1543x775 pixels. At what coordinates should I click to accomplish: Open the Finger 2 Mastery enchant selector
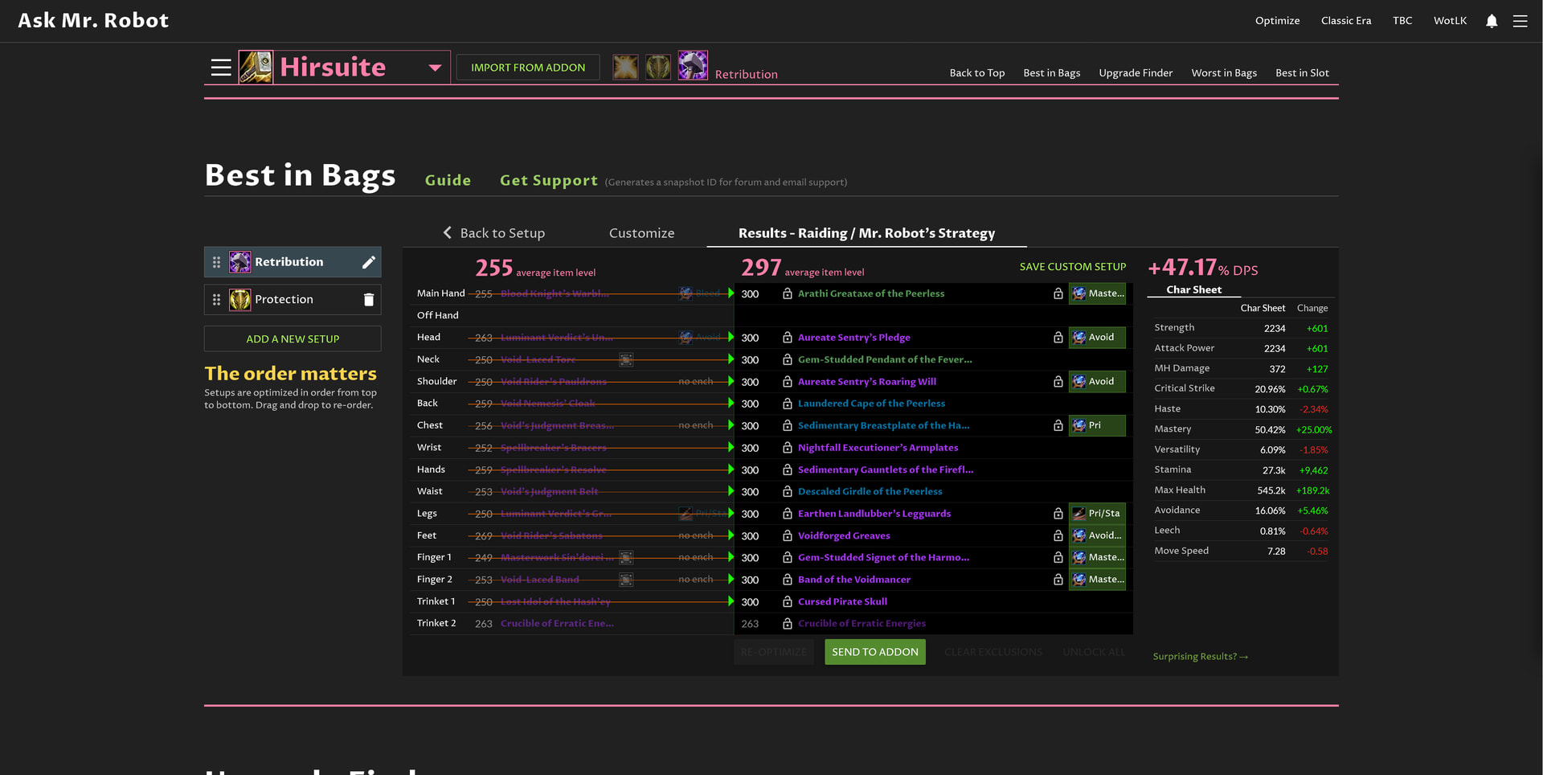(x=1097, y=580)
